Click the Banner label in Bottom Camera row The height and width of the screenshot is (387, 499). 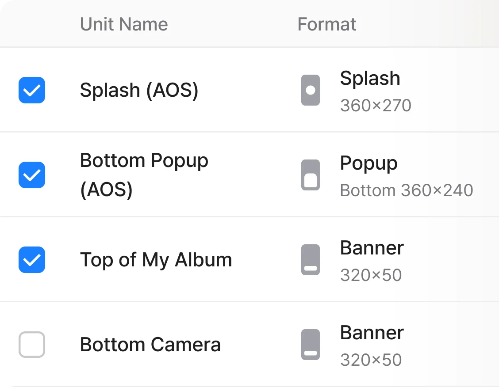pos(372,333)
